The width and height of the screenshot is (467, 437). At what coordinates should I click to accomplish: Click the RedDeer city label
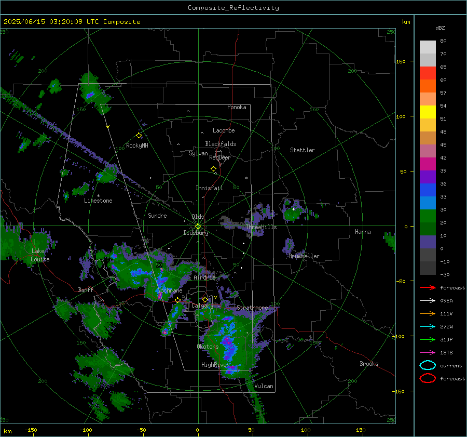(220, 157)
